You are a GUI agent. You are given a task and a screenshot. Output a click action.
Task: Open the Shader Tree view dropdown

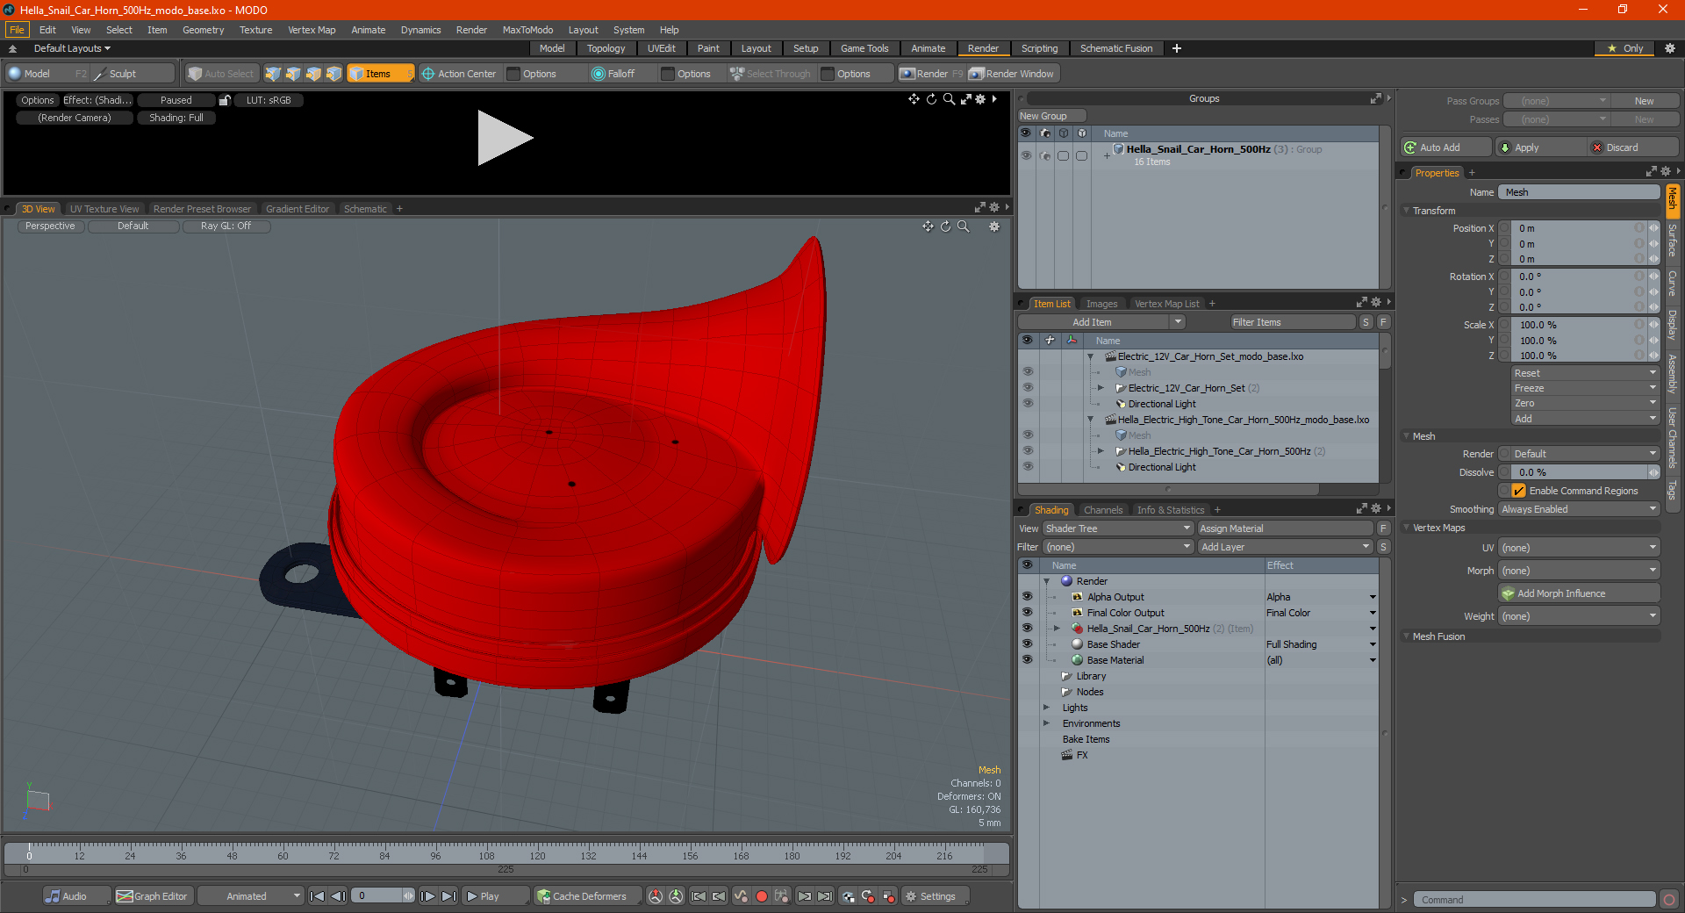click(1117, 528)
